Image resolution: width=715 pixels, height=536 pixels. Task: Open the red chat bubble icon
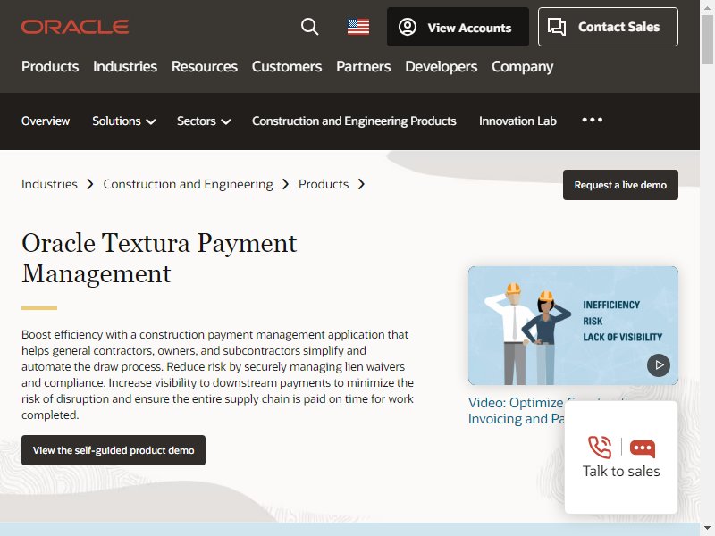click(643, 448)
